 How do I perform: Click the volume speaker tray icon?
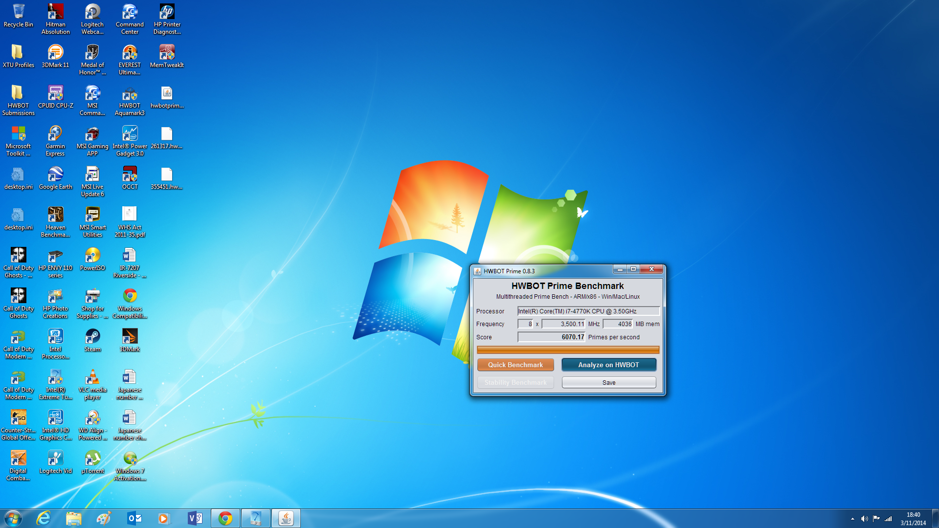(864, 519)
